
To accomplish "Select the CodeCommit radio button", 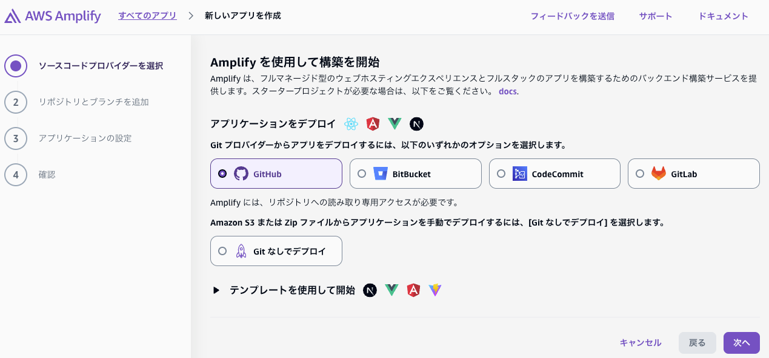I will tap(502, 174).
